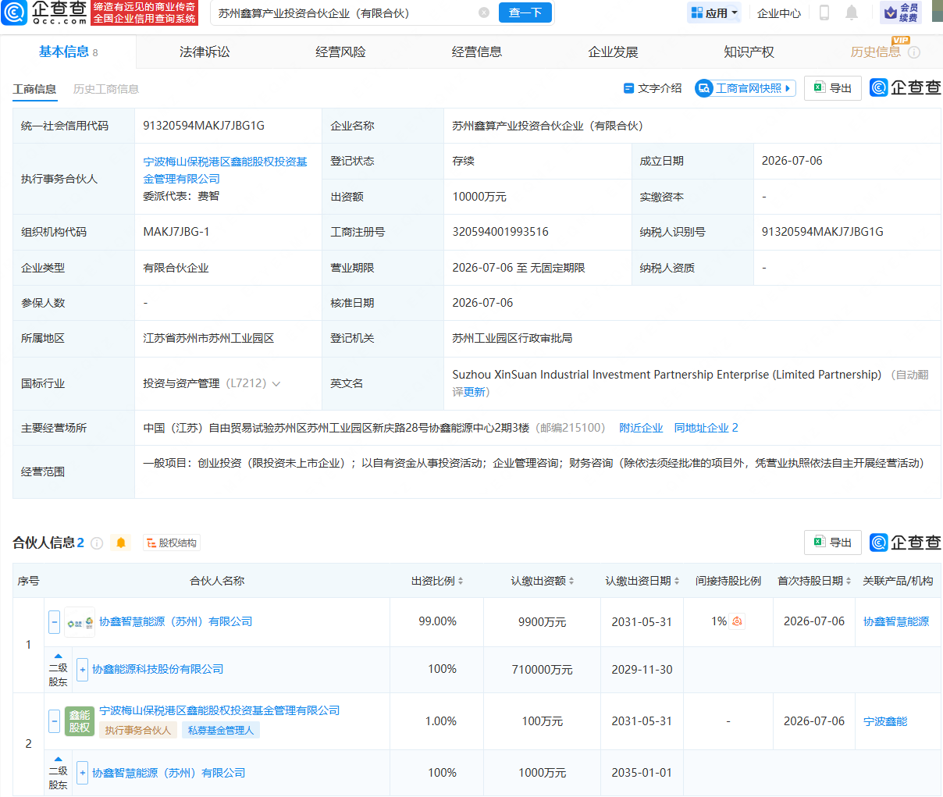Open executive partner 宁波梅山保税港区鑫能 link

(225, 170)
